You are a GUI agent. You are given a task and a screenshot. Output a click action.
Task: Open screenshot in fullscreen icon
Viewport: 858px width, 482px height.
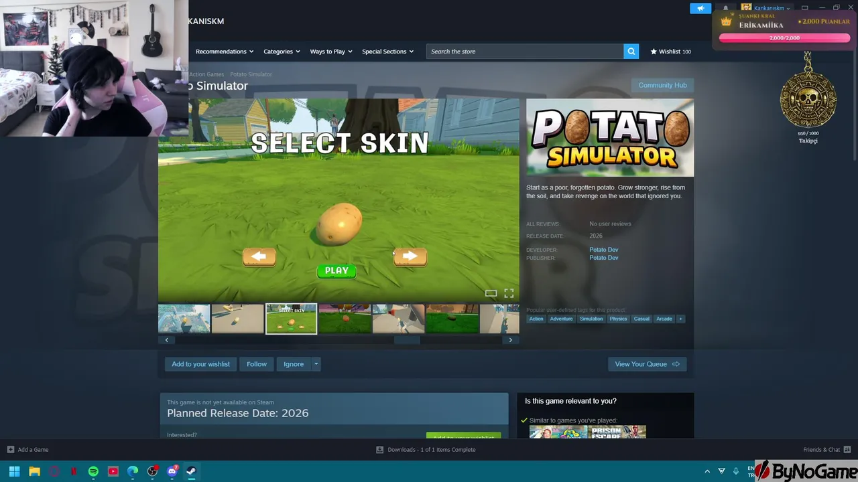[509, 293]
